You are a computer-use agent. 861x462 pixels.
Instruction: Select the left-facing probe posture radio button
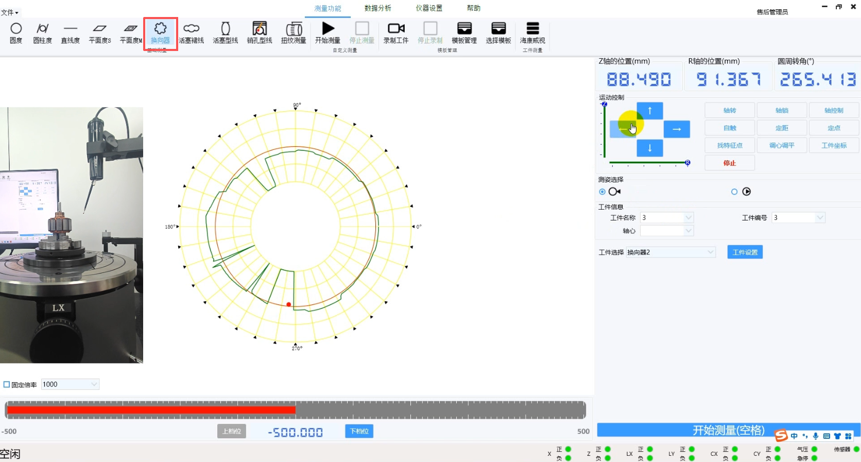pyautogui.click(x=602, y=192)
